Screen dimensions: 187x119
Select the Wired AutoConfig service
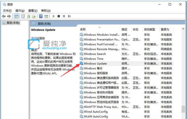pos(126,112)
